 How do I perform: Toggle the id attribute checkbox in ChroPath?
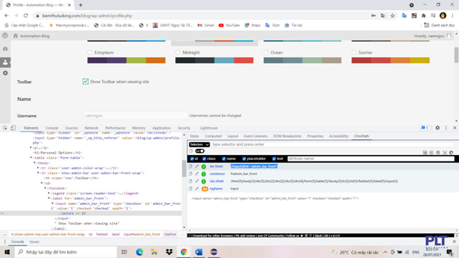point(192,159)
